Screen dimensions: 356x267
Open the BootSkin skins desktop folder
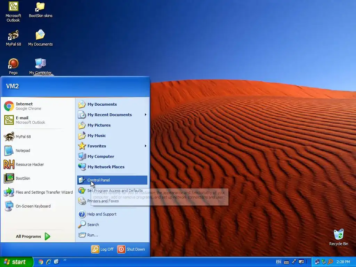pos(40,10)
